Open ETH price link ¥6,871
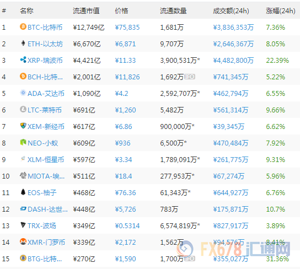This screenshot has height=269, width=300. [x=125, y=44]
